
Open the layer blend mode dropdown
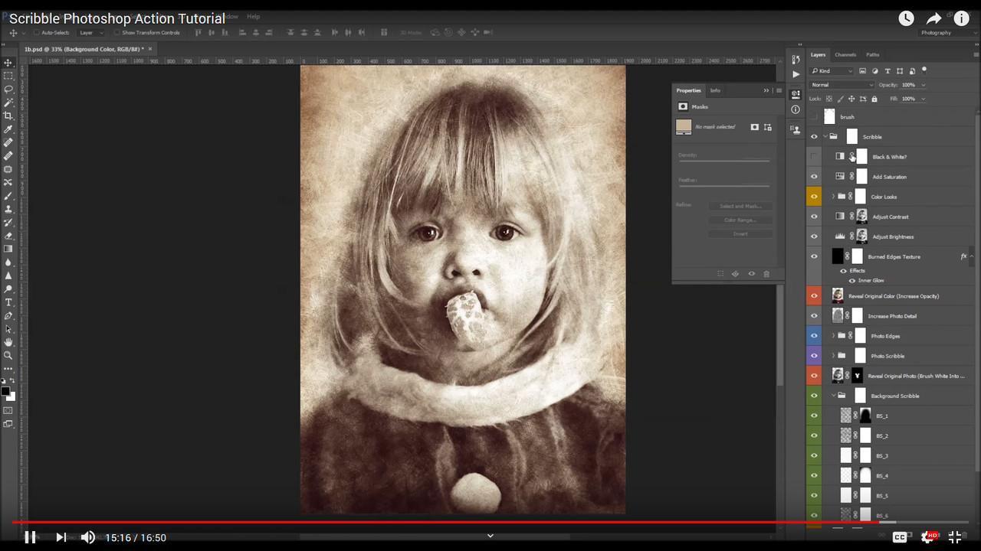(x=841, y=84)
